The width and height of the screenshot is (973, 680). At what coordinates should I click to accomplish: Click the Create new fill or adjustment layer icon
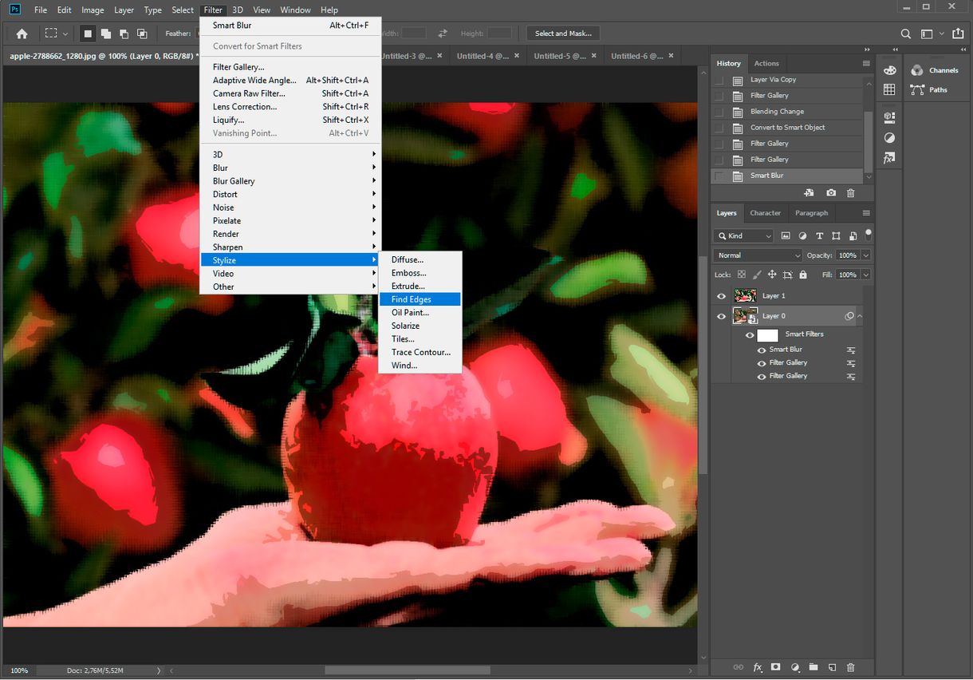(x=794, y=667)
